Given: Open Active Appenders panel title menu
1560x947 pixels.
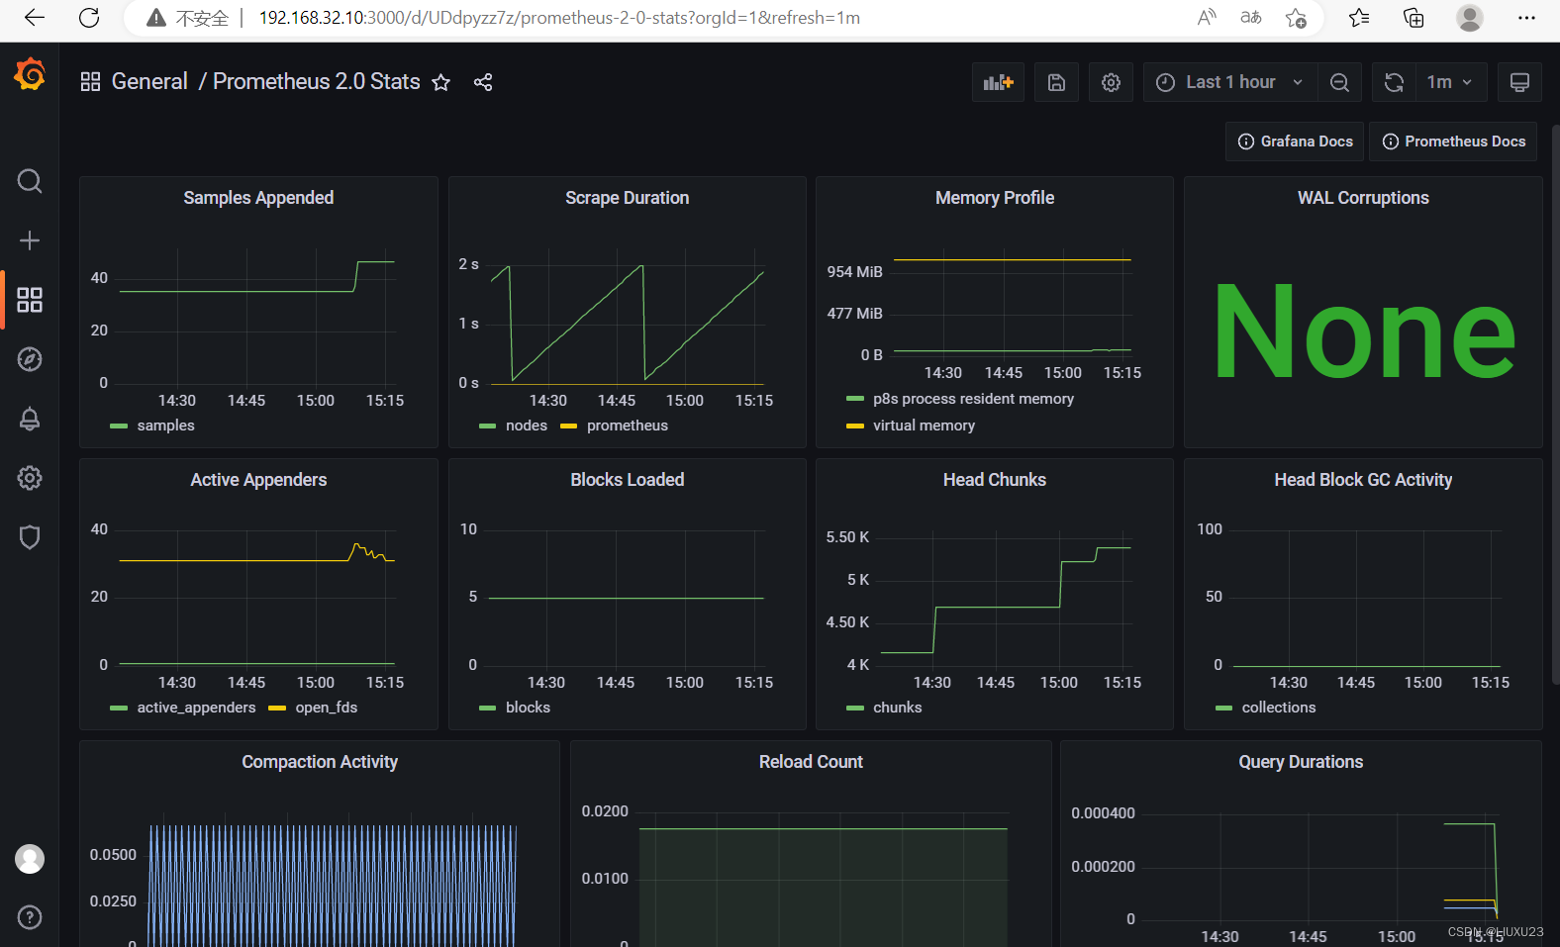Looking at the screenshot, I should coord(258,480).
